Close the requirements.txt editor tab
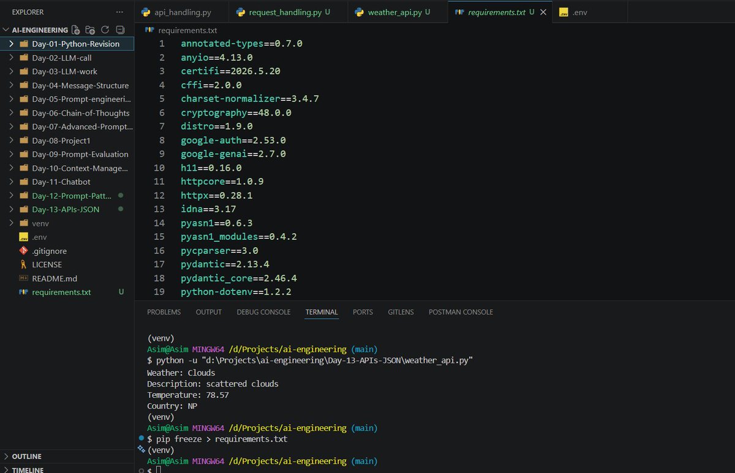 point(543,12)
